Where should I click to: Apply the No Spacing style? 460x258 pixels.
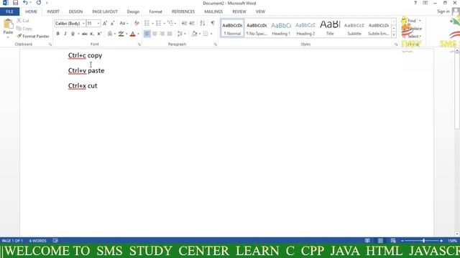click(x=257, y=29)
